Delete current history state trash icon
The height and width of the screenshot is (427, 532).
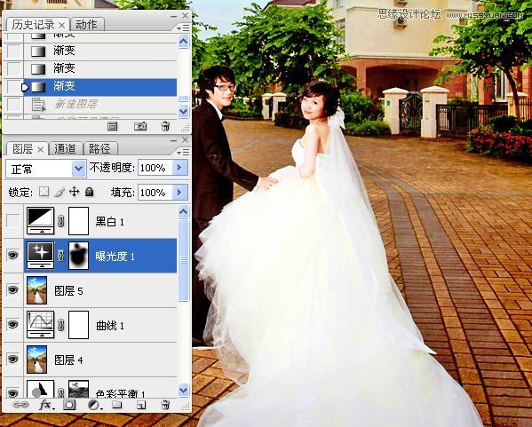pyautogui.click(x=165, y=126)
